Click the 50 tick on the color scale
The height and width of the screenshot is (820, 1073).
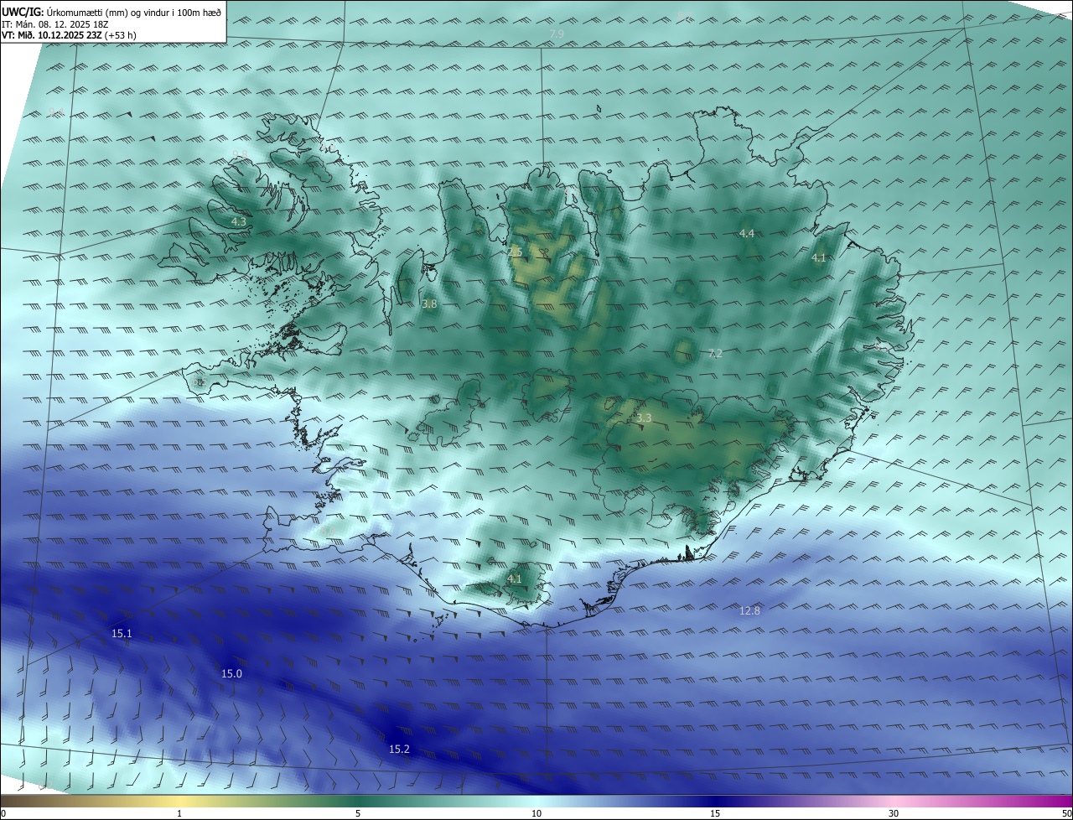(1066, 813)
